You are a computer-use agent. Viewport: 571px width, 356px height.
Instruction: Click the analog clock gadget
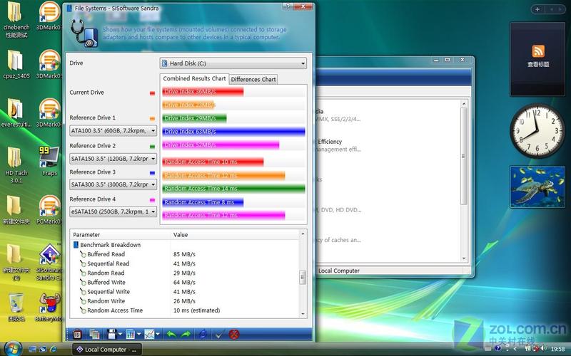point(537,131)
